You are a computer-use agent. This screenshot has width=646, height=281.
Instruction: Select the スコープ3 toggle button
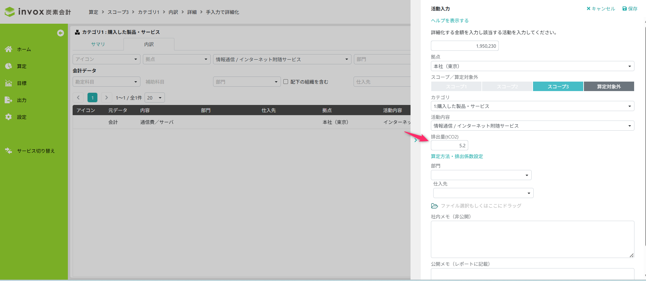[x=558, y=86]
